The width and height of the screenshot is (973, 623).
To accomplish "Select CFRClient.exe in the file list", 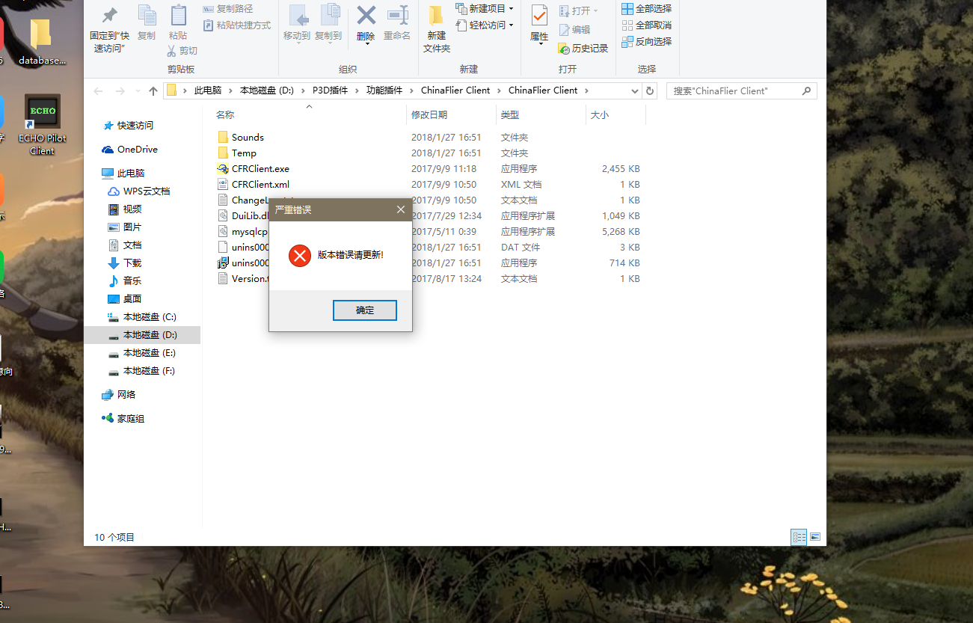I will point(260,169).
